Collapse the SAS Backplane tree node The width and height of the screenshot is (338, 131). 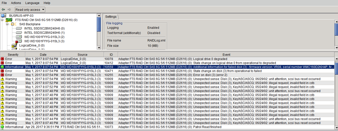point(7,24)
